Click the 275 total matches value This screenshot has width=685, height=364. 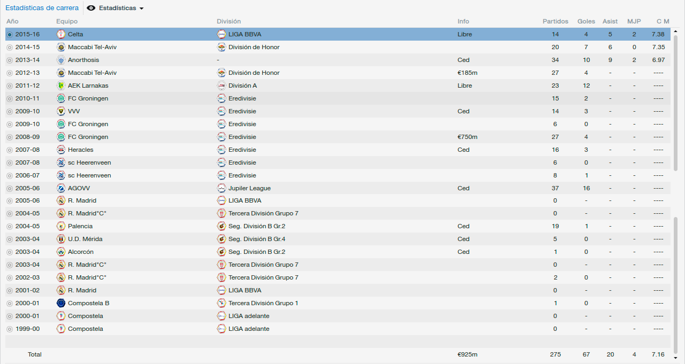555,354
